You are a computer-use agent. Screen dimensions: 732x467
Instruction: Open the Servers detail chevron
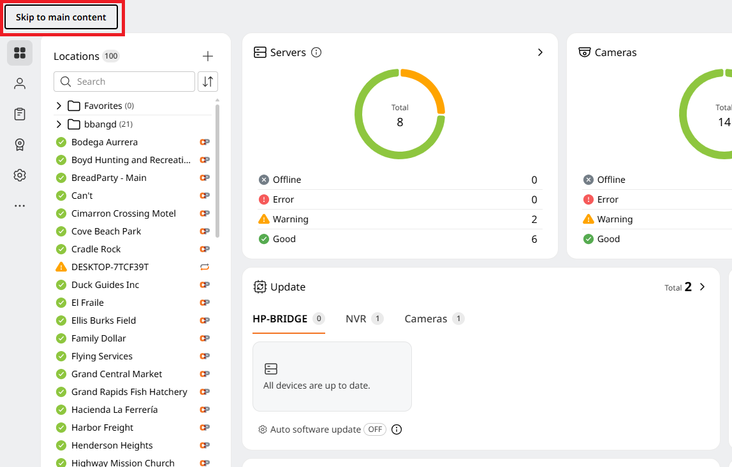click(540, 52)
